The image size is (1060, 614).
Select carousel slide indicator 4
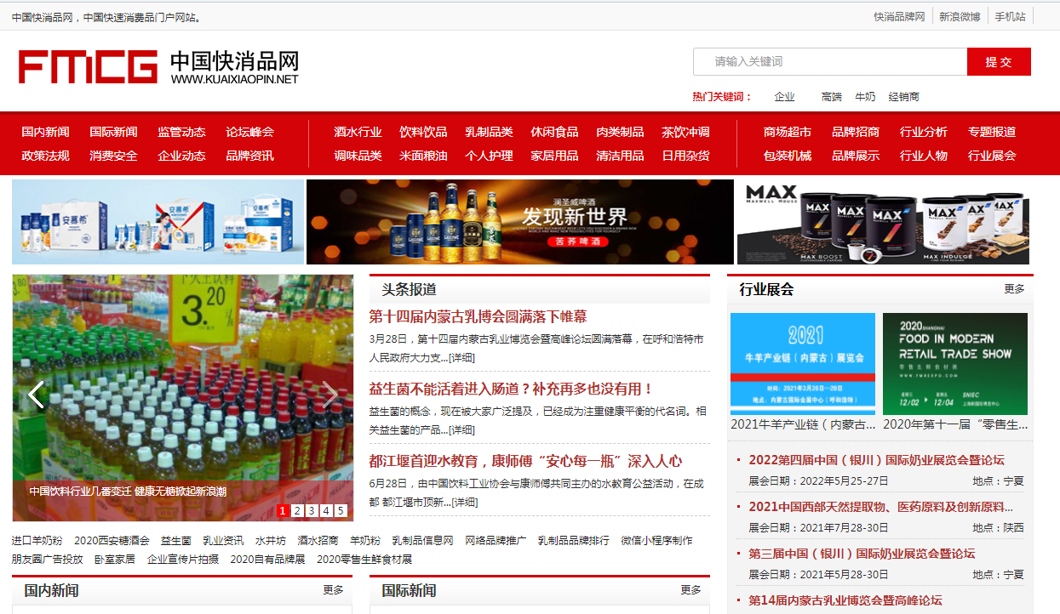(x=326, y=511)
